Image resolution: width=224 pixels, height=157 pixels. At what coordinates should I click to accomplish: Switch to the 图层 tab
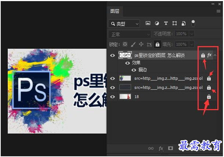point(115,11)
